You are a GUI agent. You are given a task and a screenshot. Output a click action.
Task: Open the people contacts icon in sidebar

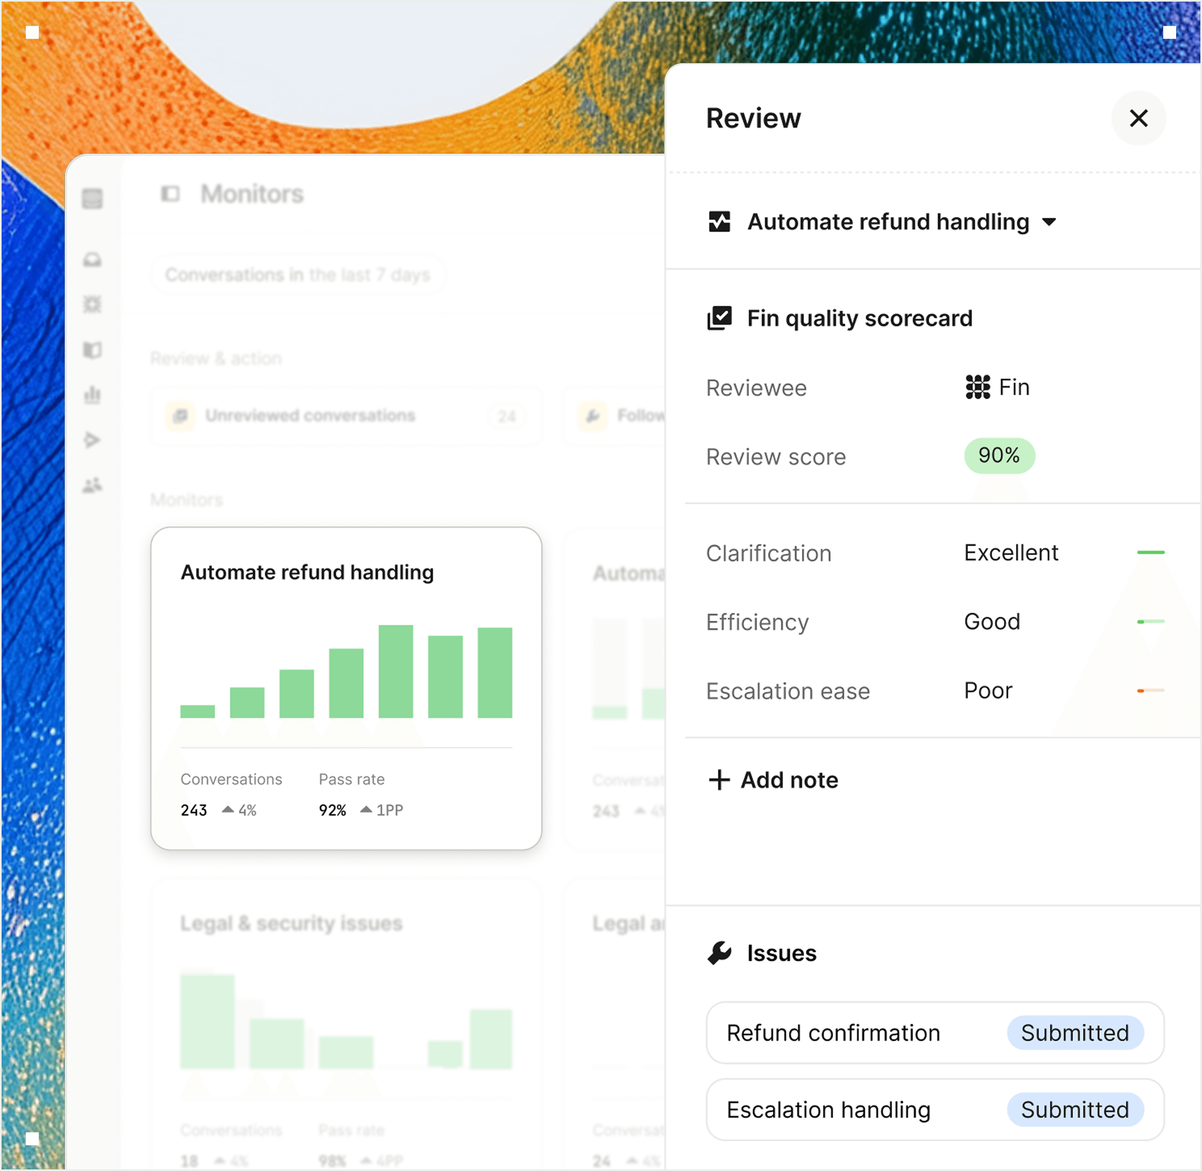pos(92,485)
